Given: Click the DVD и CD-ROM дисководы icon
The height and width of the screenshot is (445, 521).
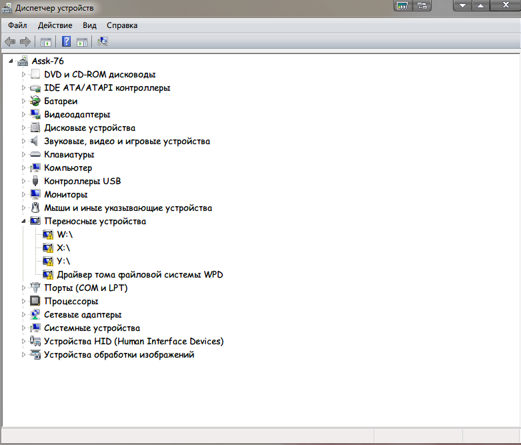Looking at the screenshot, I should 35,74.
